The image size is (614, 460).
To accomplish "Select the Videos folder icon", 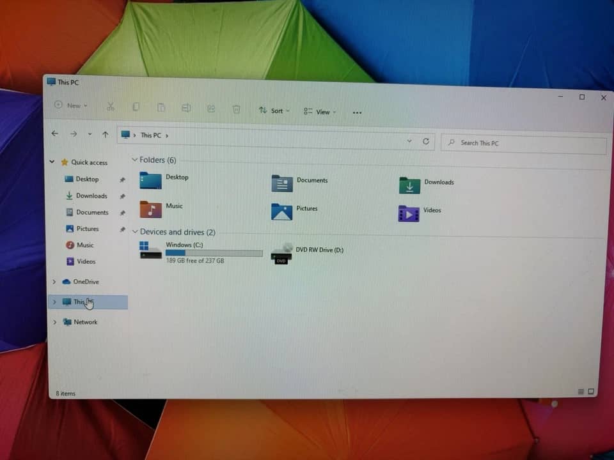I will click(409, 213).
